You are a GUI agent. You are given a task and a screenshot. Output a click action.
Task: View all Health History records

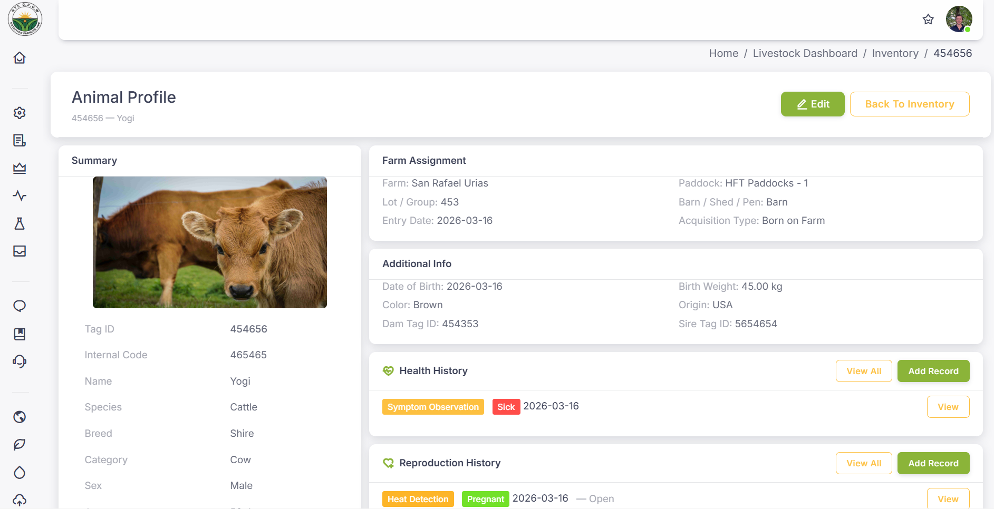pos(864,371)
